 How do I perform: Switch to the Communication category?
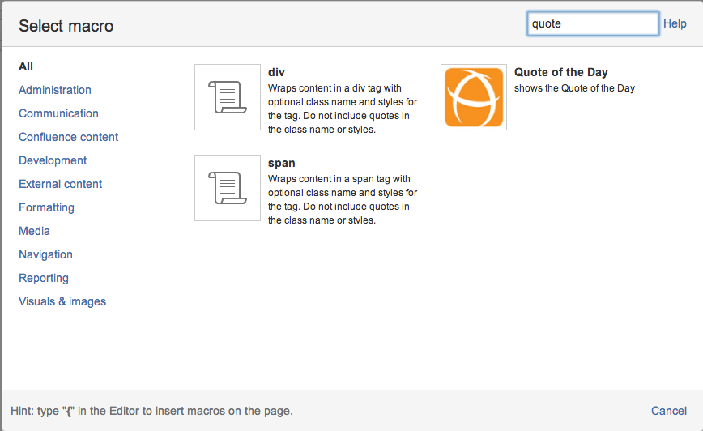[x=58, y=113]
